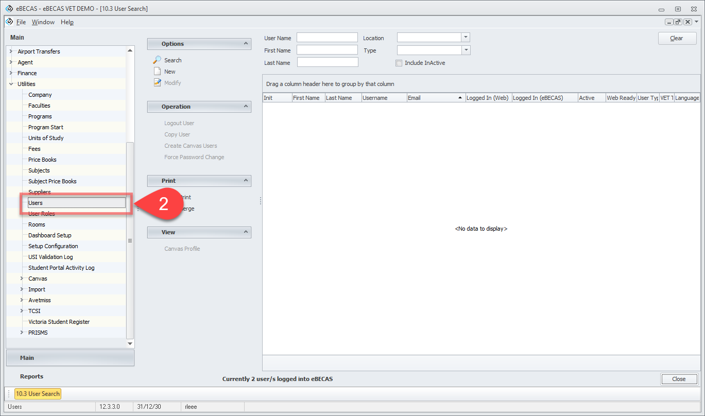The width and height of the screenshot is (705, 416).
Task: Click the New document icon
Action: [x=158, y=72]
